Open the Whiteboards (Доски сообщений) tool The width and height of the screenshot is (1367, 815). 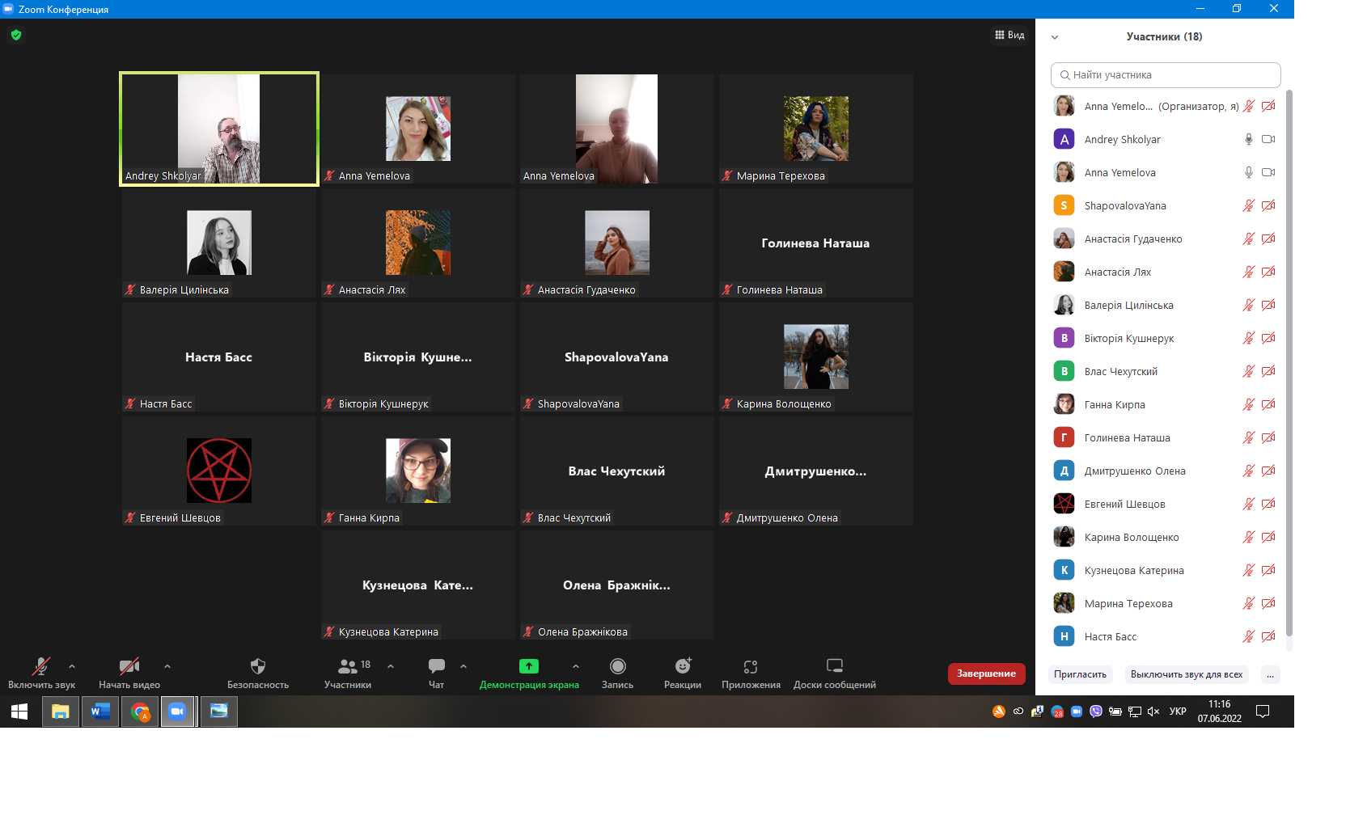point(835,673)
